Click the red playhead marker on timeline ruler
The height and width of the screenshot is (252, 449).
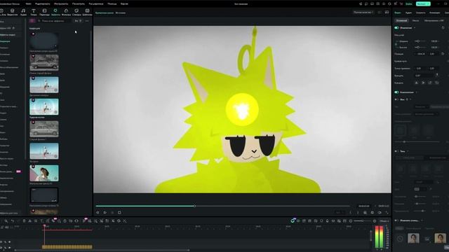coord(44,226)
